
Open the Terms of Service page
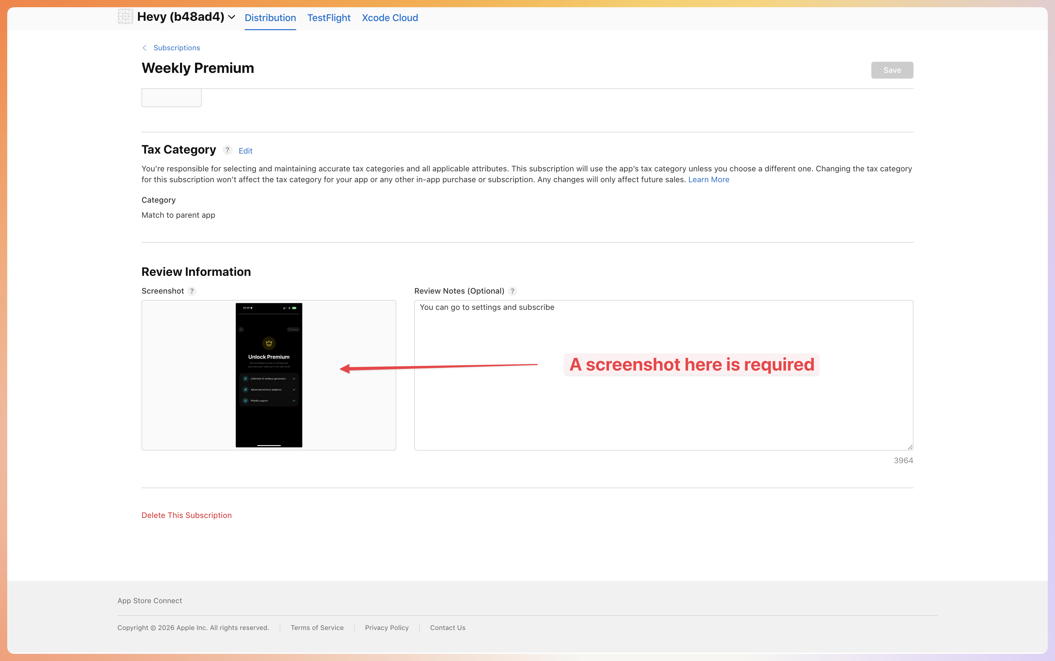tap(317, 627)
